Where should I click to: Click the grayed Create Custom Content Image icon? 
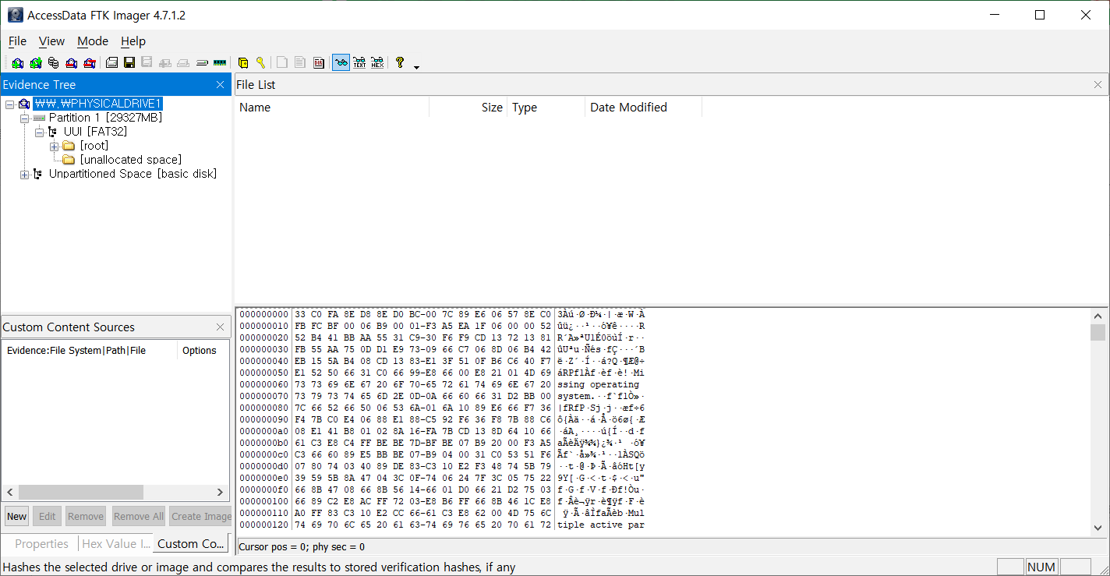pyautogui.click(x=183, y=63)
